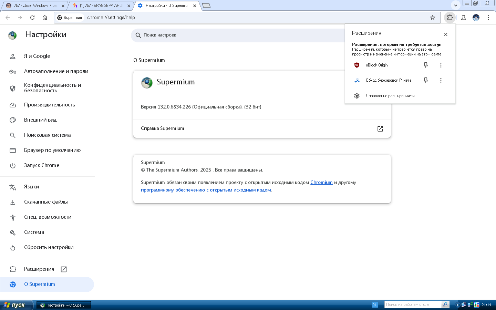Screen dimensions: 496x310
Task: Open Расширения in sidebar
Action: (x=47, y=269)
